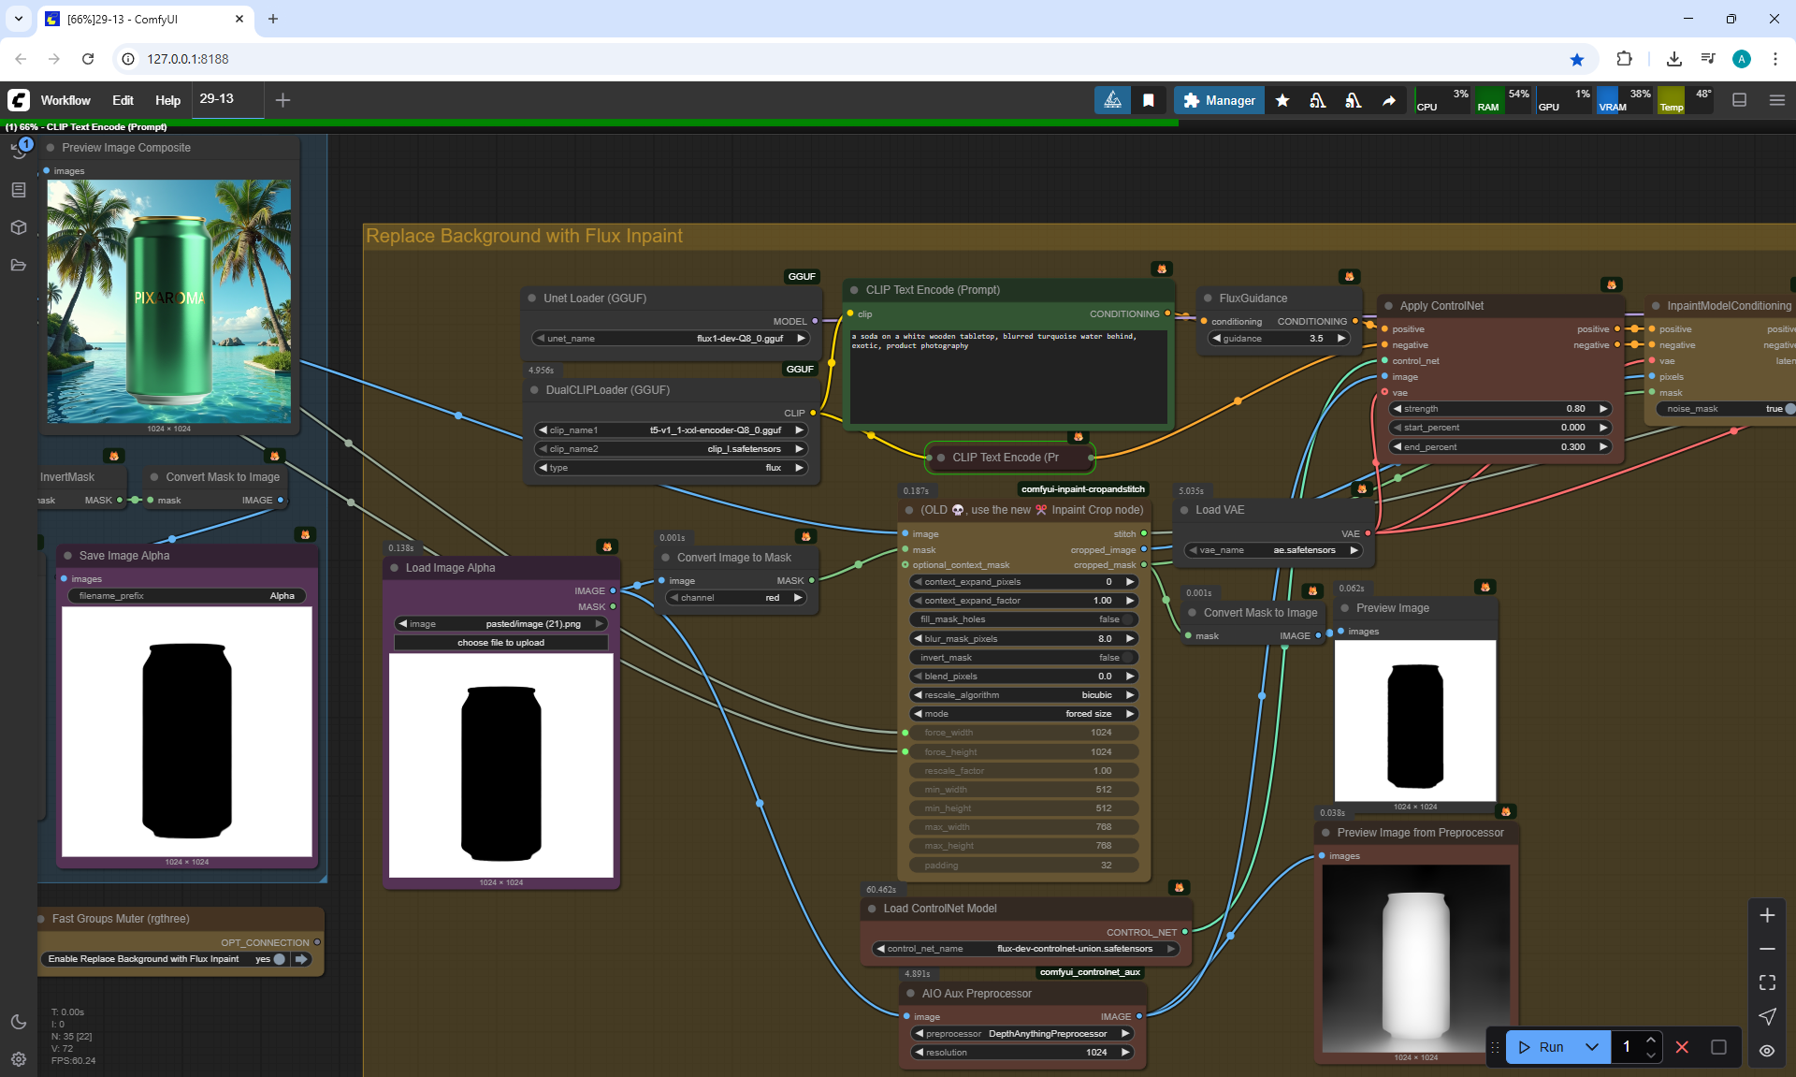The width and height of the screenshot is (1796, 1077).
Task: Click the share arrow icon
Action: [1389, 100]
